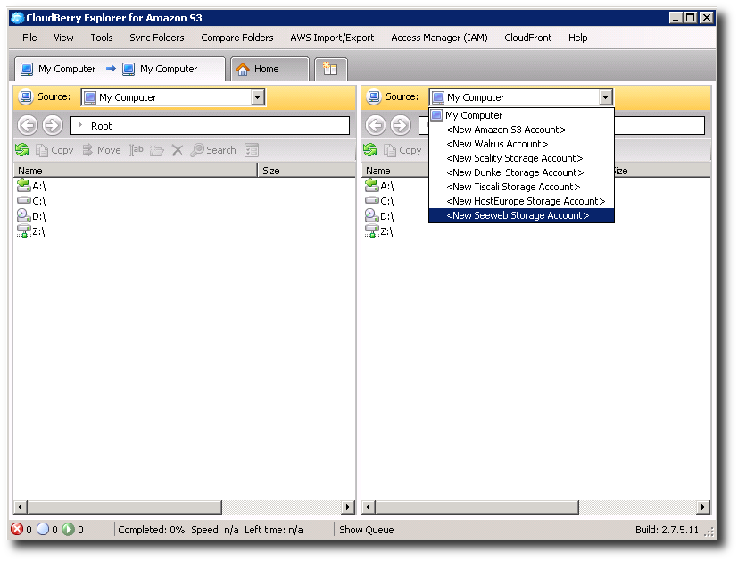Click the Rename icon in left toolbar
The height and width of the screenshot is (561, 738).
click(136, 150)
